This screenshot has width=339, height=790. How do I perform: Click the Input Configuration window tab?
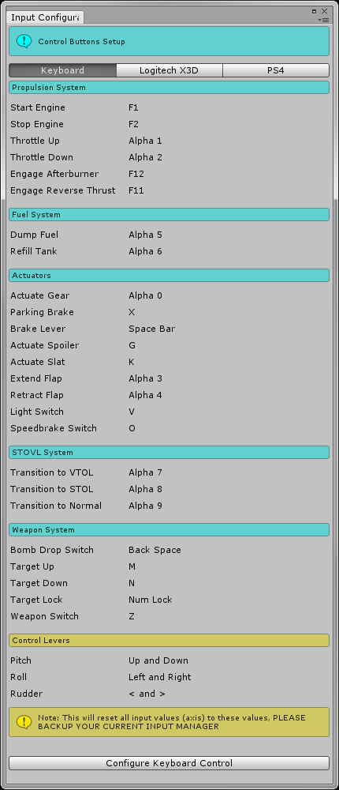[45, 17]
